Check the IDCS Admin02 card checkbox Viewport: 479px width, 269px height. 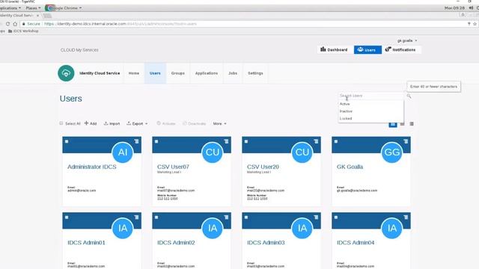156,217
